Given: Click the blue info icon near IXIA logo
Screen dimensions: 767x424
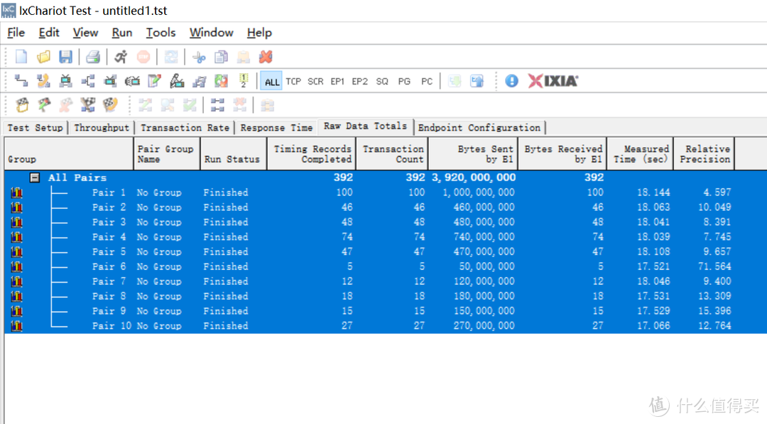Looking at the screenshot, I should tap(511, 81).
